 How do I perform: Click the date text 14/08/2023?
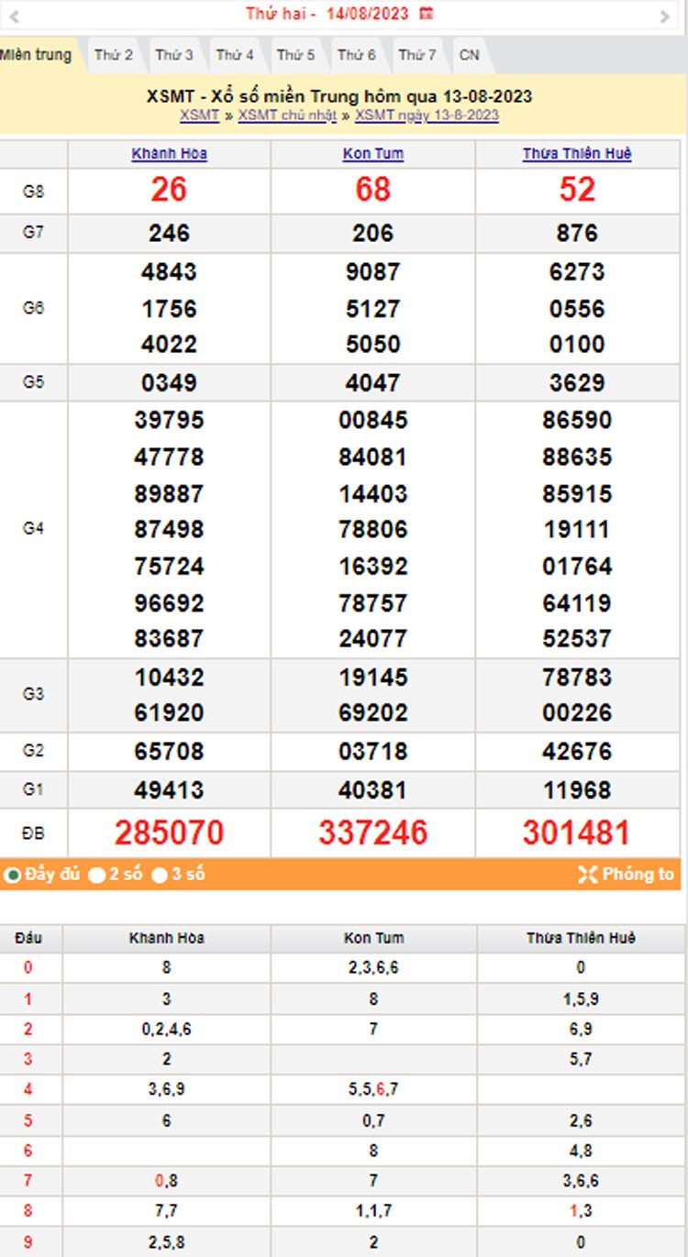point(367,14)
